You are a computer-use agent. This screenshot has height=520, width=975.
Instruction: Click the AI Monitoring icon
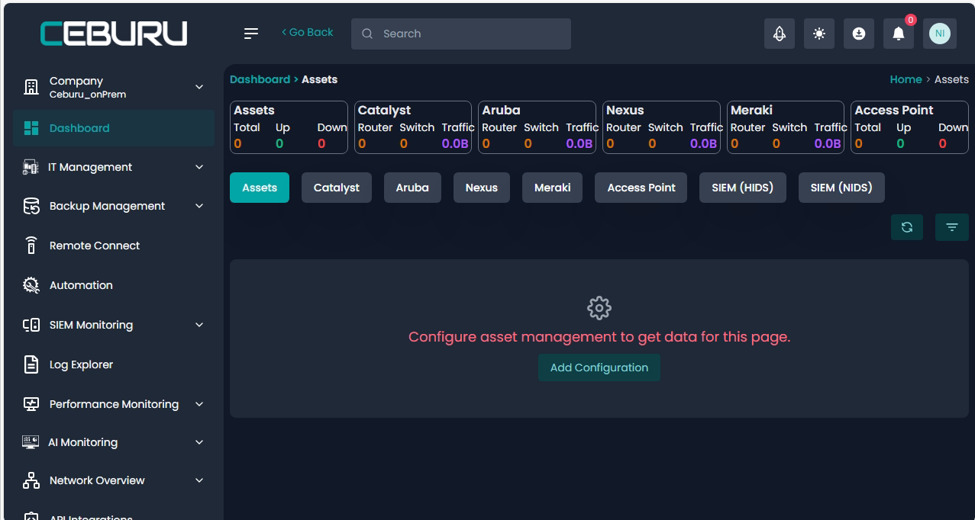click(31, 442)
